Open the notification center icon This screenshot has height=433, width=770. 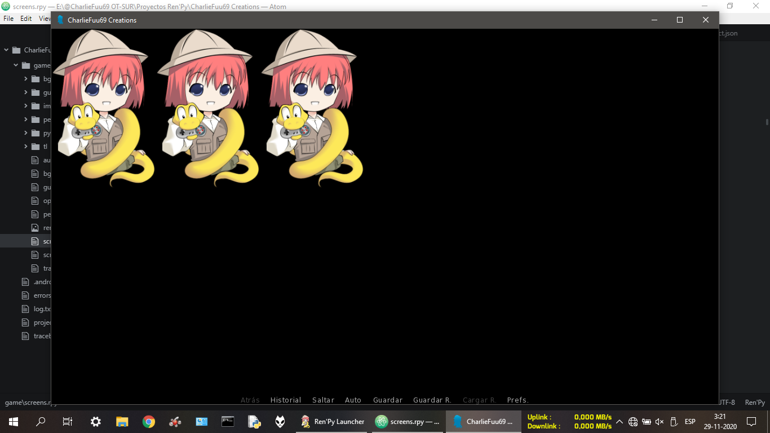tap(751, 421)
